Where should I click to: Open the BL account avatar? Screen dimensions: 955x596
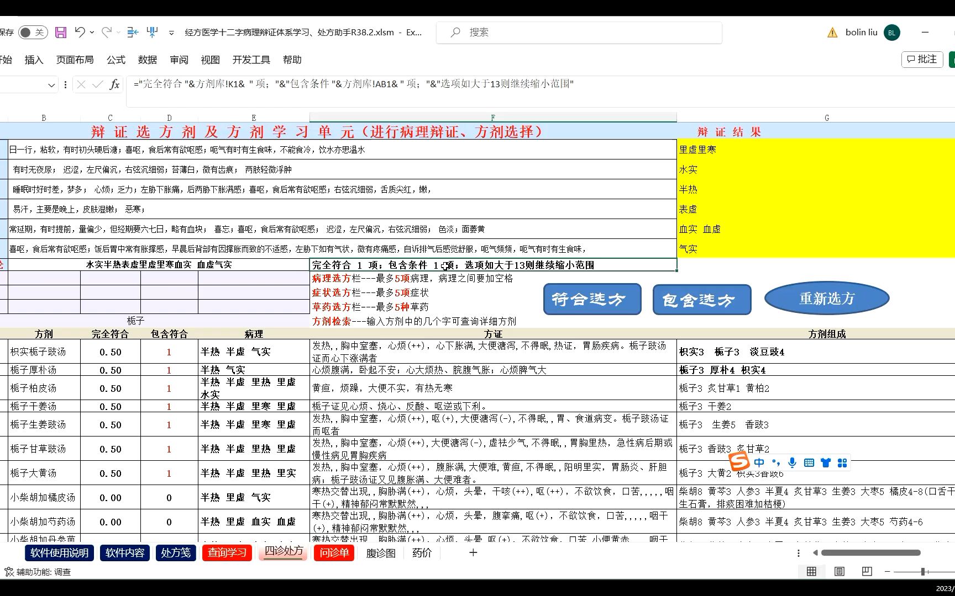point(891,33)
